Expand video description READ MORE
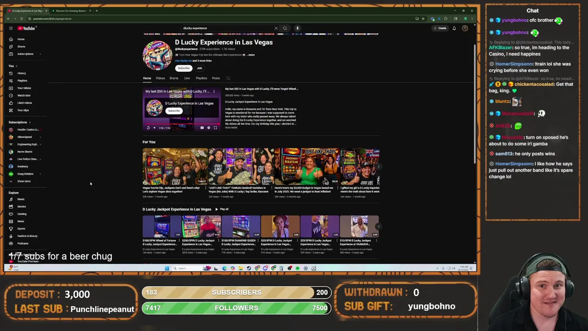The width and height of the screenshot is (588, 331). tap(232, 127)
